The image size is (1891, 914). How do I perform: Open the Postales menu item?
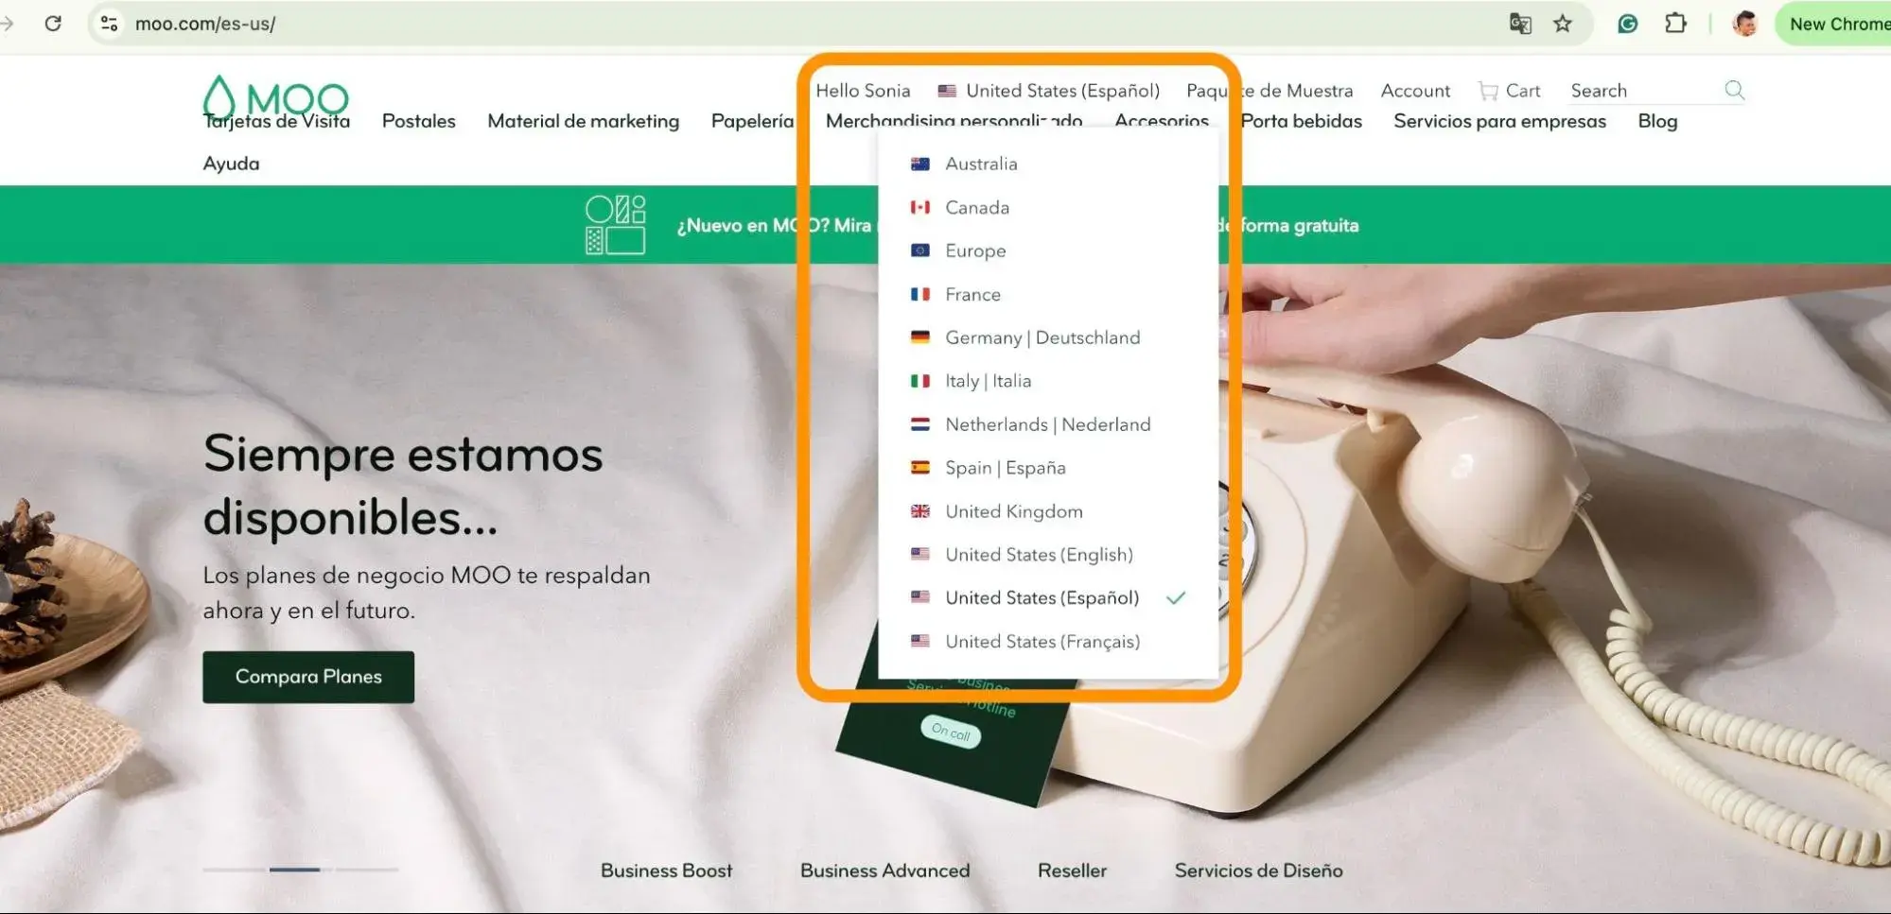pos(418,121)
